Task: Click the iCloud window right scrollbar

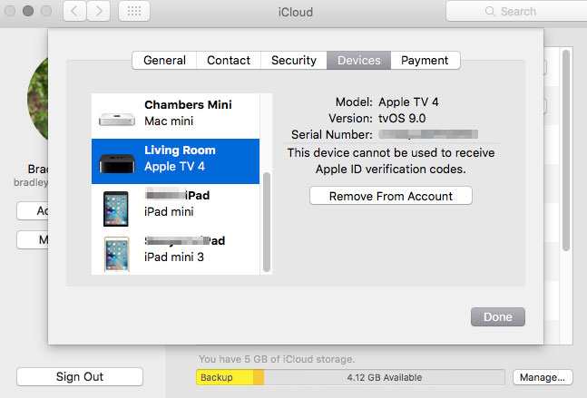Action: click(566, 150)
